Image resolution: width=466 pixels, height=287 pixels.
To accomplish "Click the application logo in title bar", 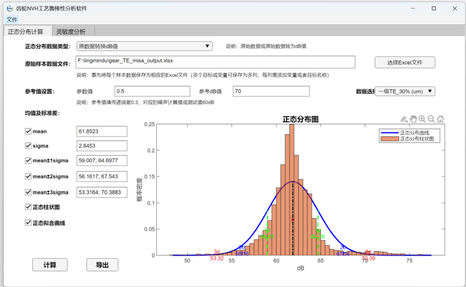I will coord(10,8).
